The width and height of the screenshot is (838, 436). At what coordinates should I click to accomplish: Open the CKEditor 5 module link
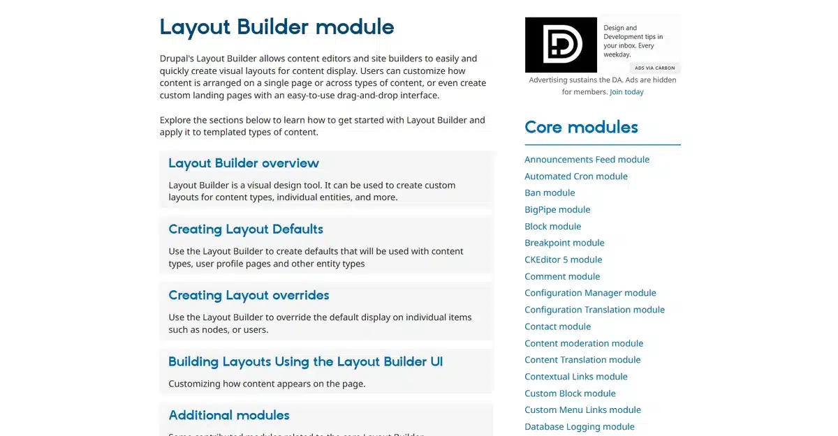[563, 260]
